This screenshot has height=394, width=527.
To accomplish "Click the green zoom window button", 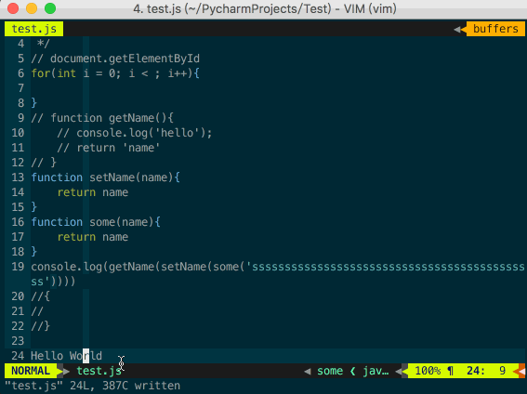I will click(50, 8).
